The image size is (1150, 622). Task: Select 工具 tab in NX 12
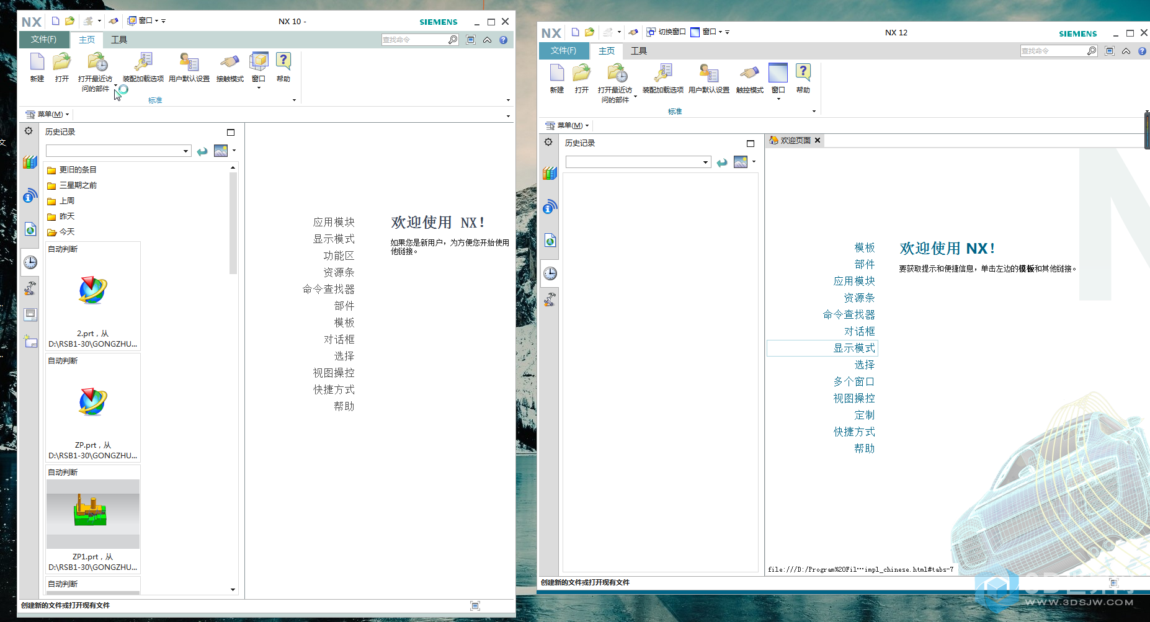coord(639,51)
